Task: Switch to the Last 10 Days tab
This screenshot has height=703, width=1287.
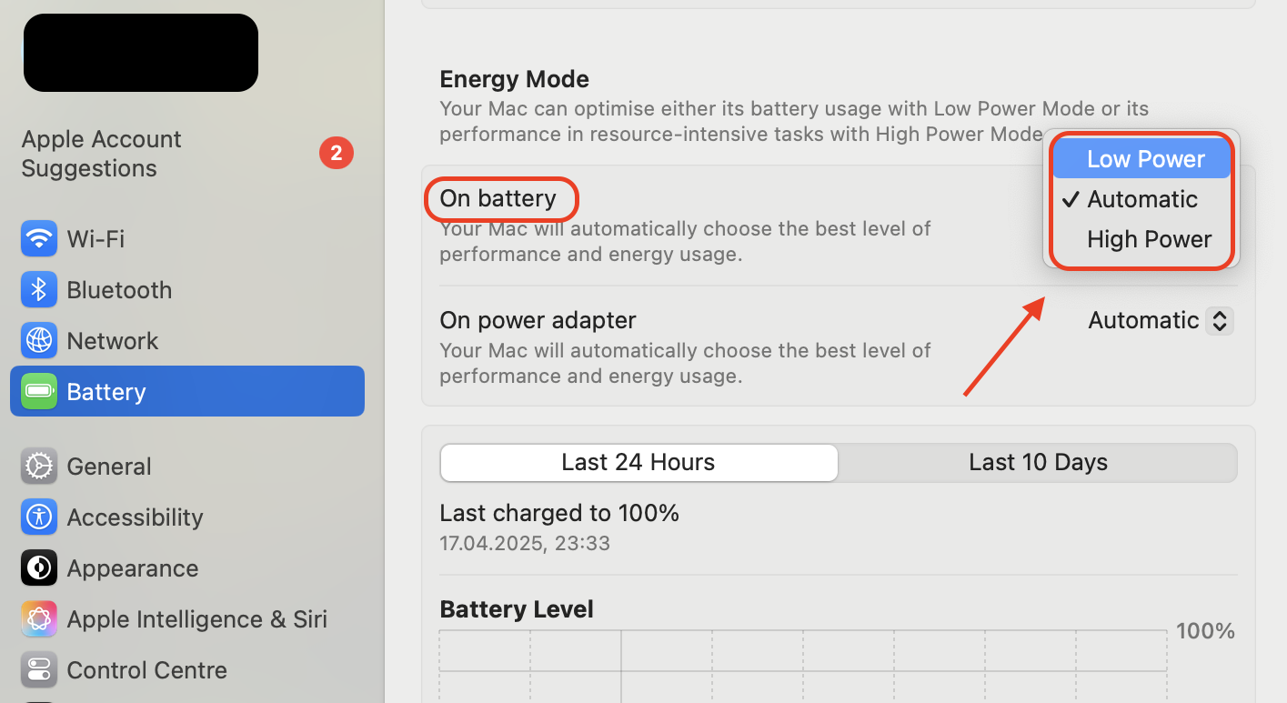Action: [1038, 462]
